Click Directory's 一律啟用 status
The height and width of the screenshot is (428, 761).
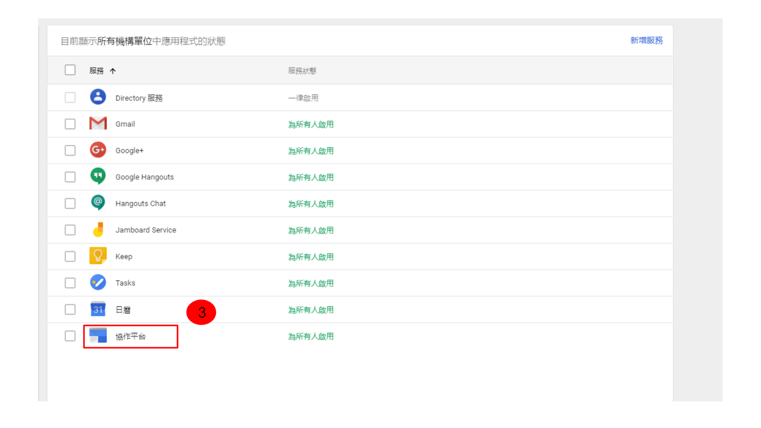[303, 98]
